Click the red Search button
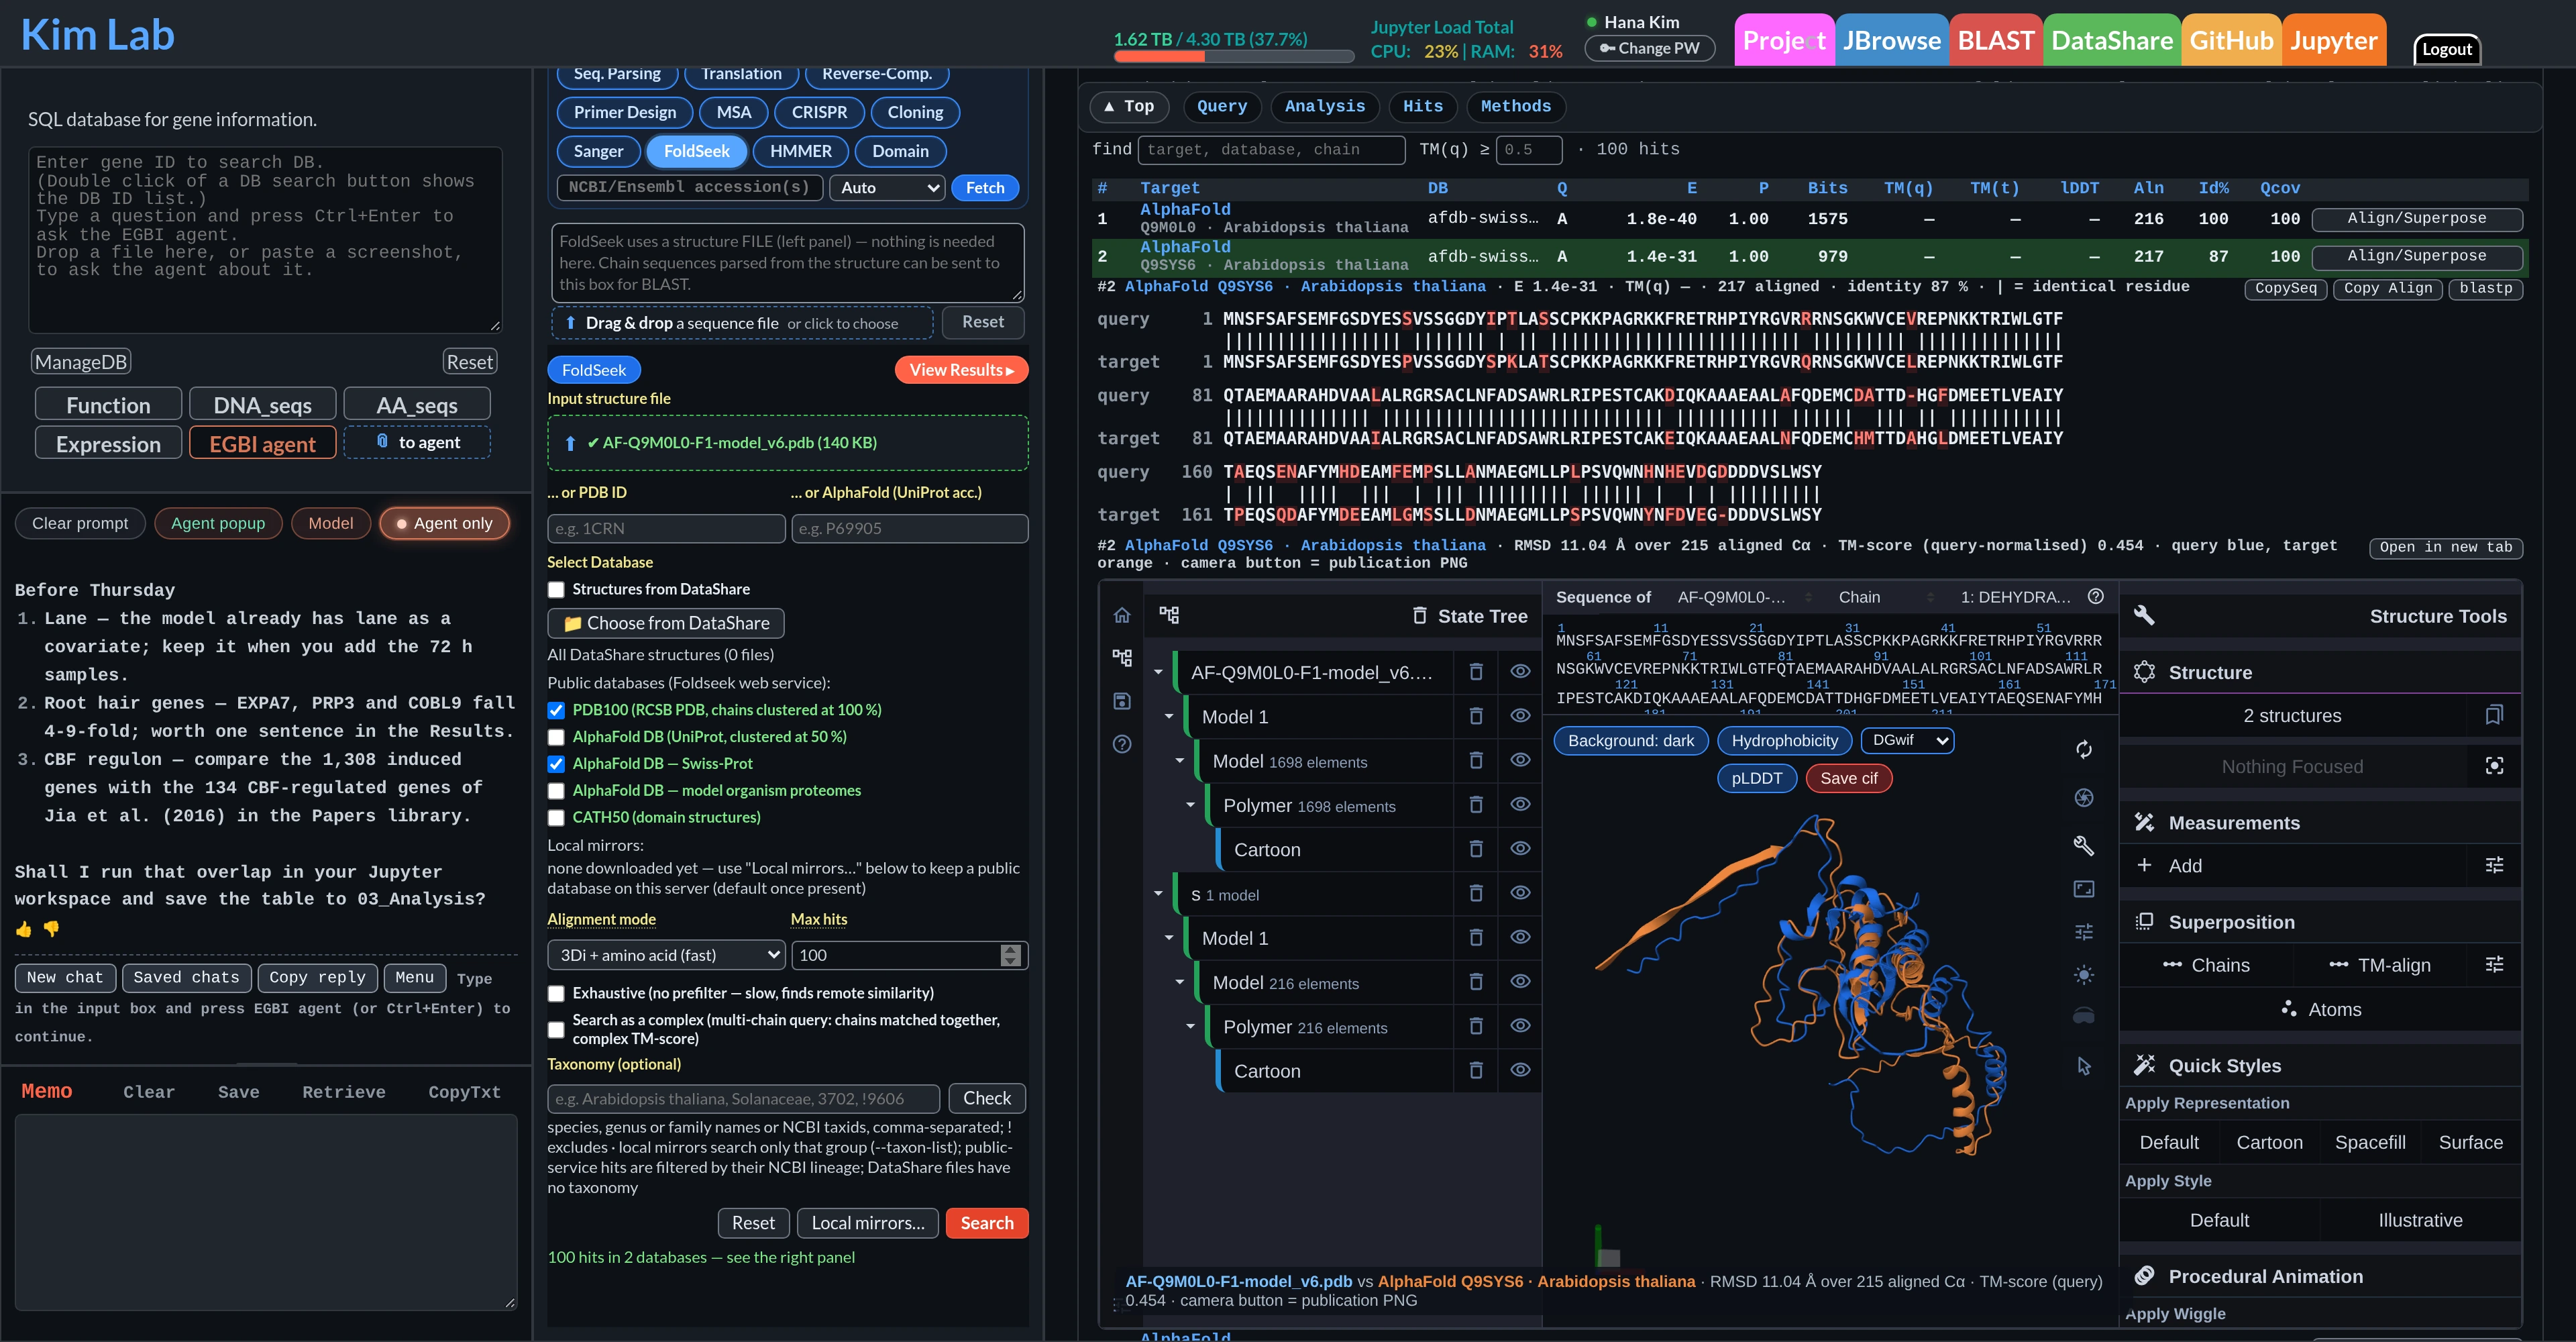 point(986,1223)
